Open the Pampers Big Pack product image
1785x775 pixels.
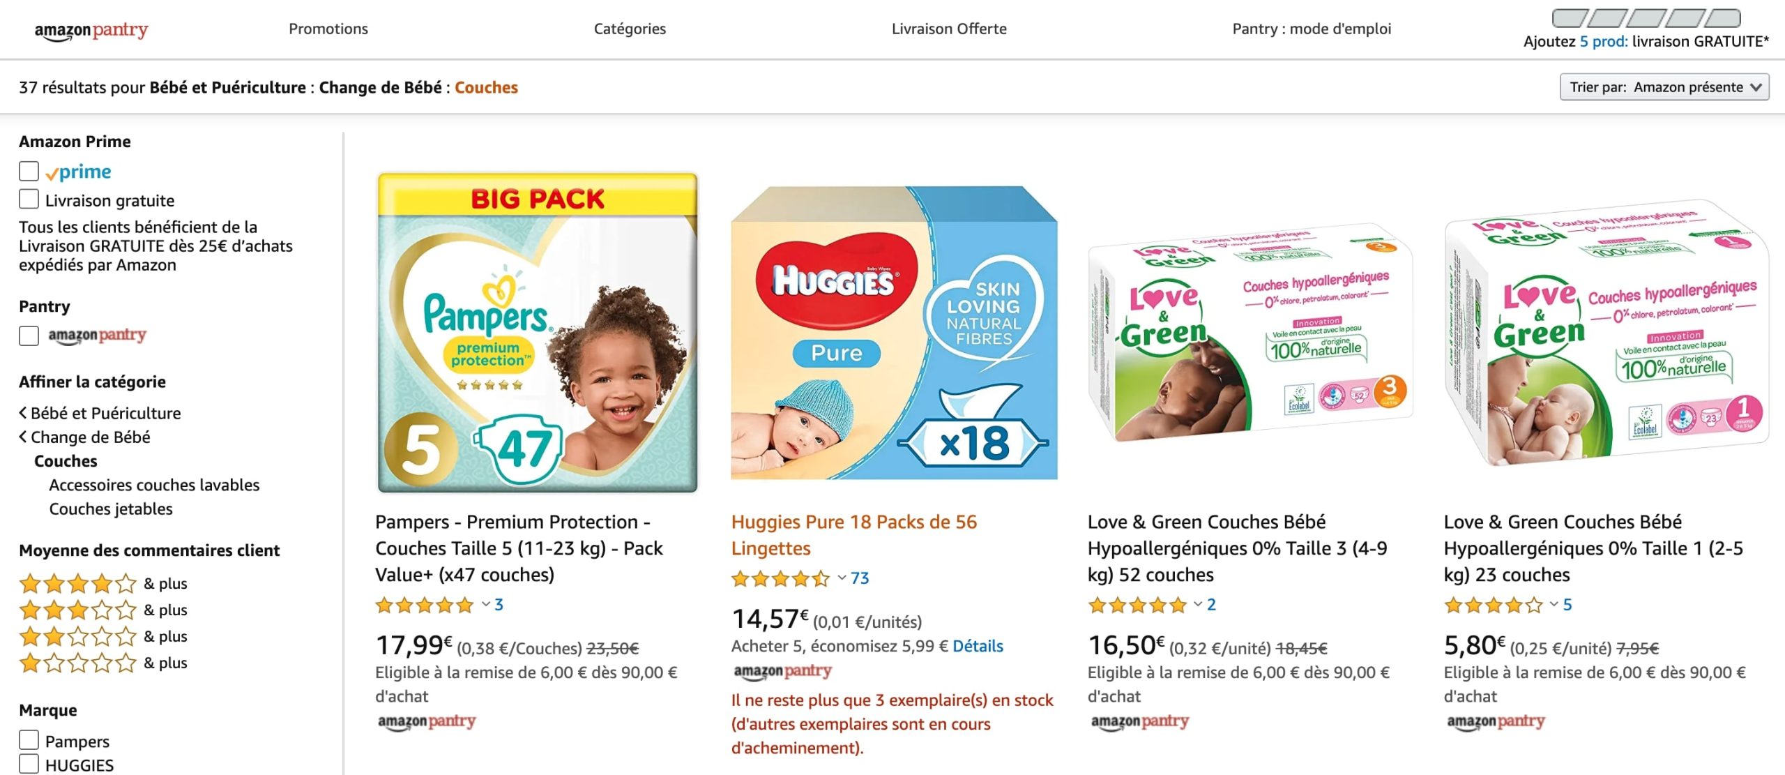538,333
